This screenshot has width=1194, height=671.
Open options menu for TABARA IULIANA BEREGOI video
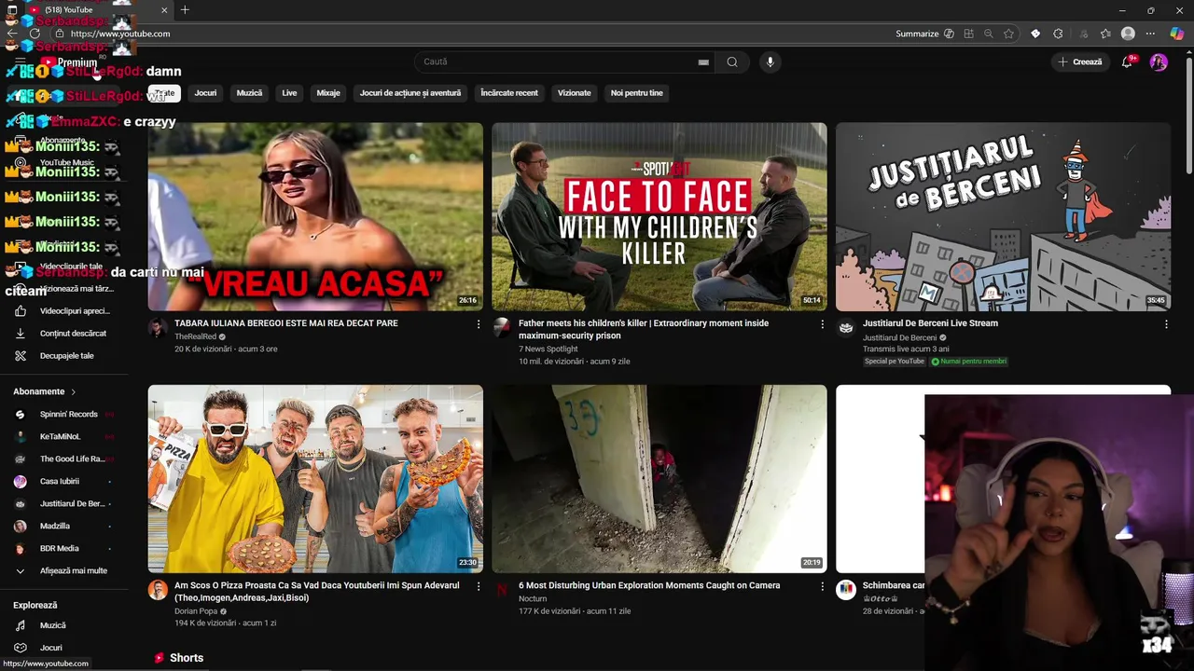click(x=479, y=324)
